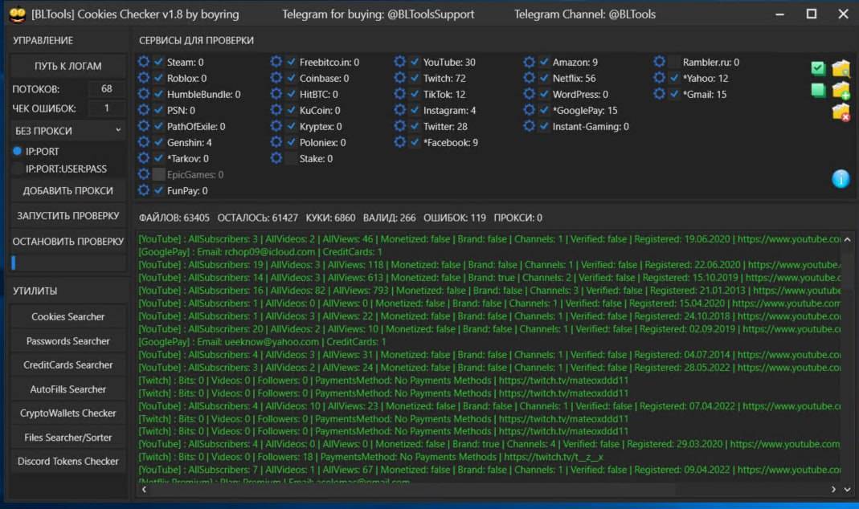This screenshot has width=859, height=509.
Task: Open settings gear next to Steam
Action: tap(144, 62)
